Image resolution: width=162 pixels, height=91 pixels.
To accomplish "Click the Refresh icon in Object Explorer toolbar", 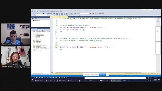I will pyautogui.click(x=43, y=30).
